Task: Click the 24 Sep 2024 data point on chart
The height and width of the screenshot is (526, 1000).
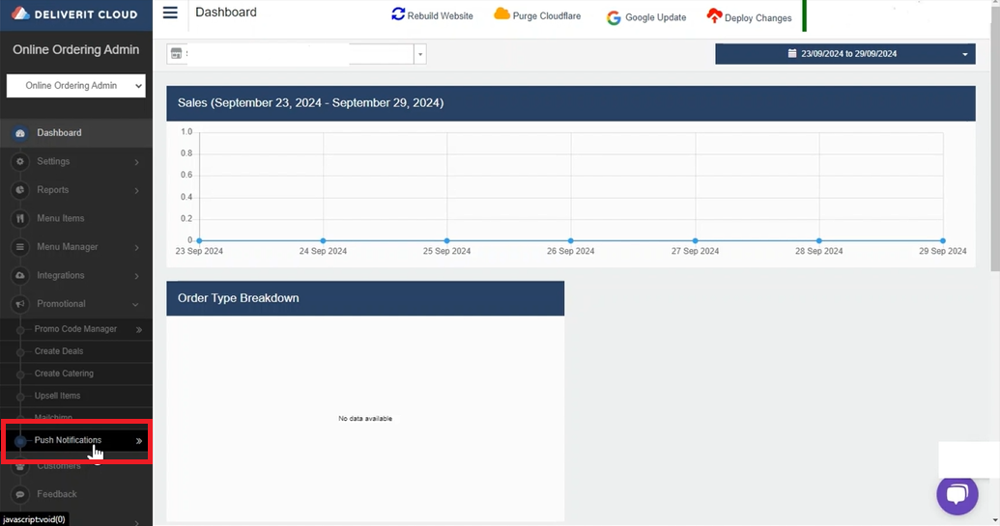Action: pos(324,240)
